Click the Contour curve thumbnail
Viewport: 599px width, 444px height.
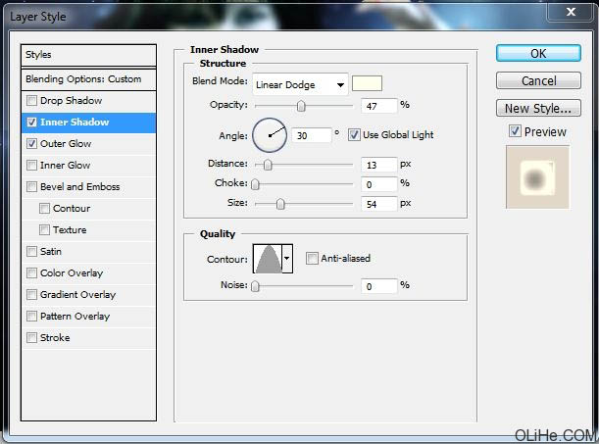267,259
